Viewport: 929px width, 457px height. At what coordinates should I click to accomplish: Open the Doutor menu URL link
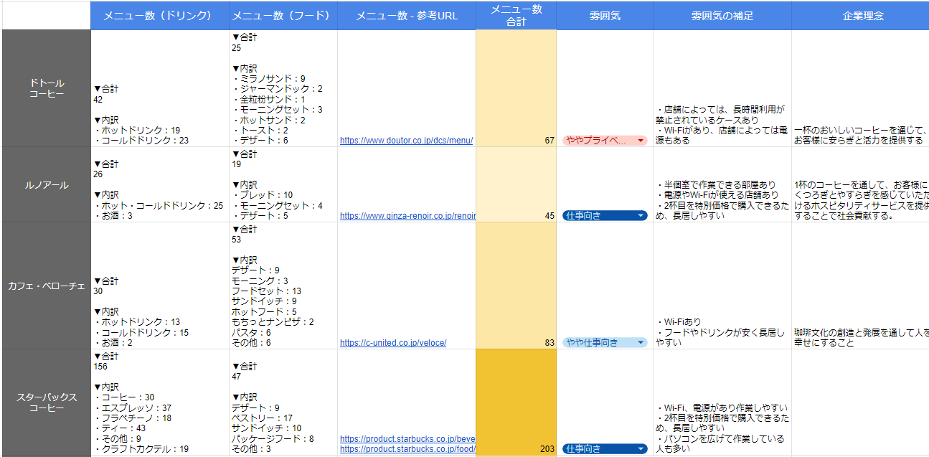(406, 141)
